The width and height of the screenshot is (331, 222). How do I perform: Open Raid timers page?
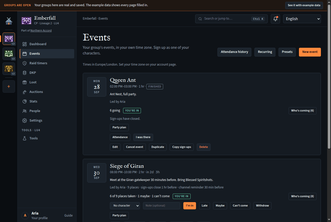[47, 63]
